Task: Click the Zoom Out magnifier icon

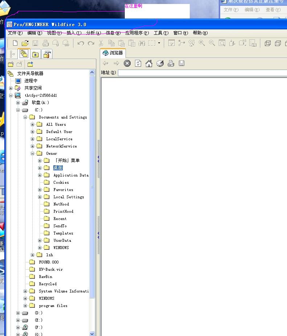Action: pyautogui.click(x=212, y=43)
